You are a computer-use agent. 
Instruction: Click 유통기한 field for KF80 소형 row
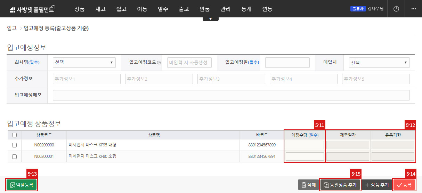tap(393, 156)
